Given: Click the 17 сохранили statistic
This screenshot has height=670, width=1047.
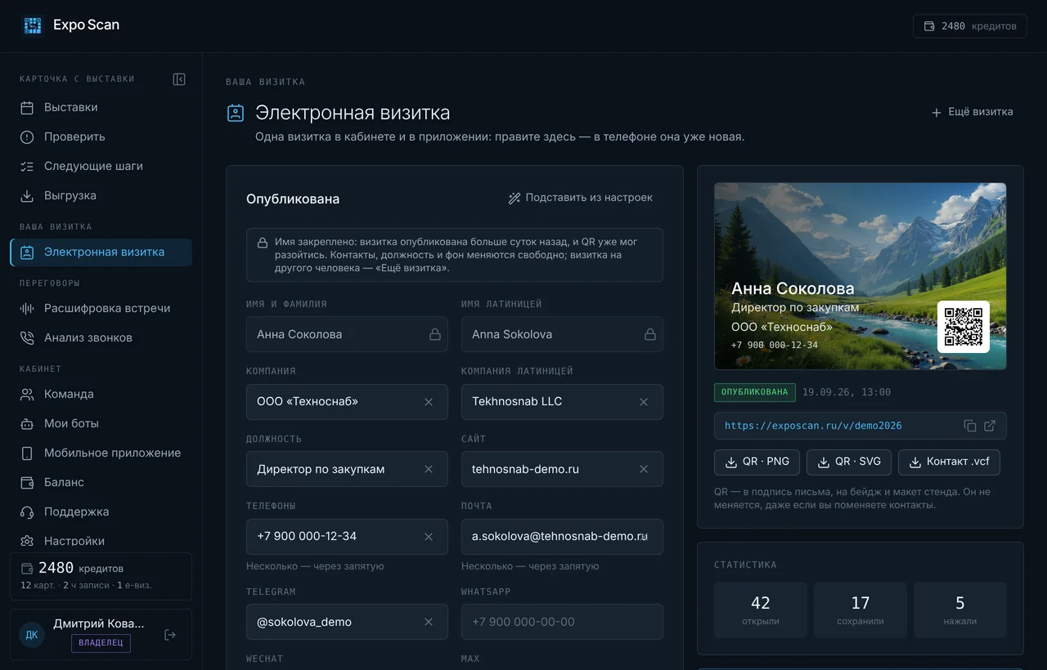Looking at the screenshot, I should pyautogui.click(x=861, y=610).
